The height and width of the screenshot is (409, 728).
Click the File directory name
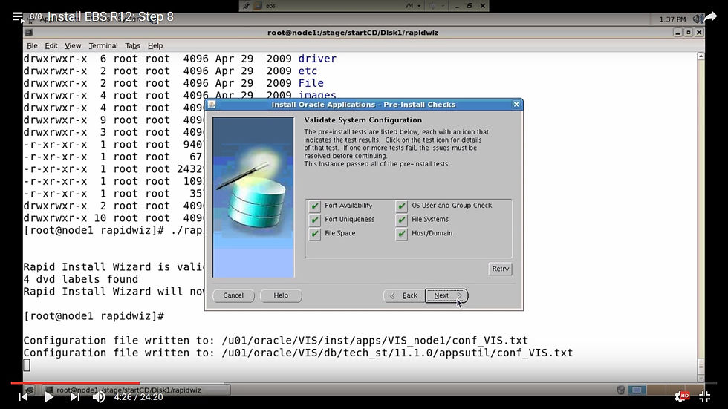[x=311, y=83]
